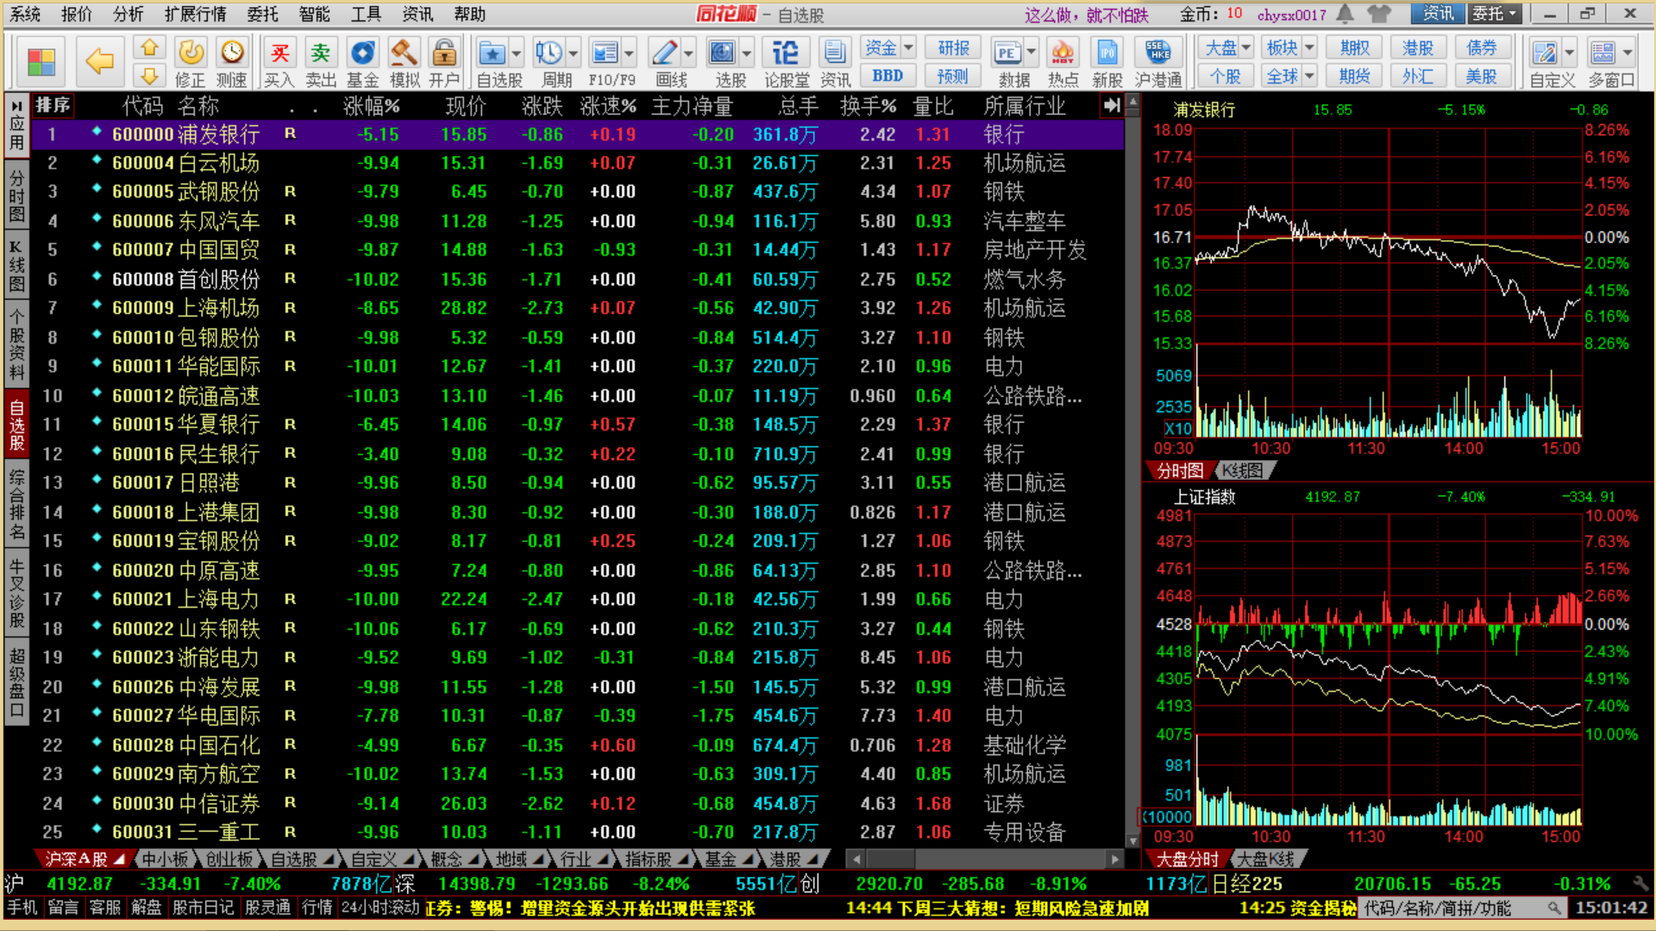Click the 外汇 button
1656x931 pixels.
pyautogui.click(x=1417, y=76)
